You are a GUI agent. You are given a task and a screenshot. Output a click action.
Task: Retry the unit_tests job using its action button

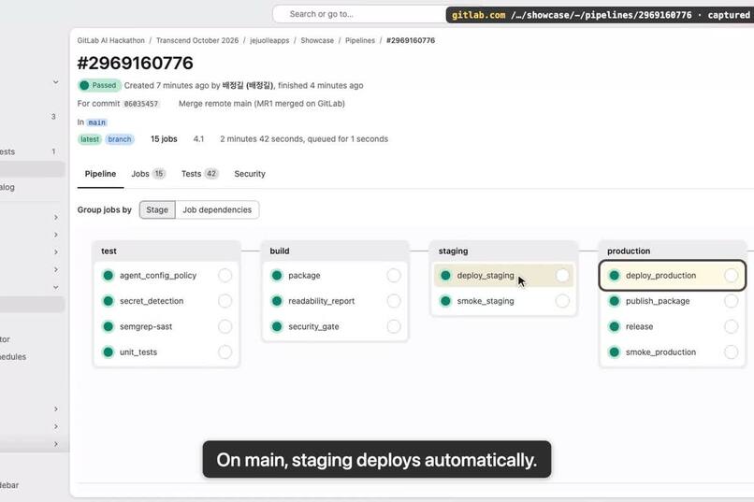click(225, 351)
